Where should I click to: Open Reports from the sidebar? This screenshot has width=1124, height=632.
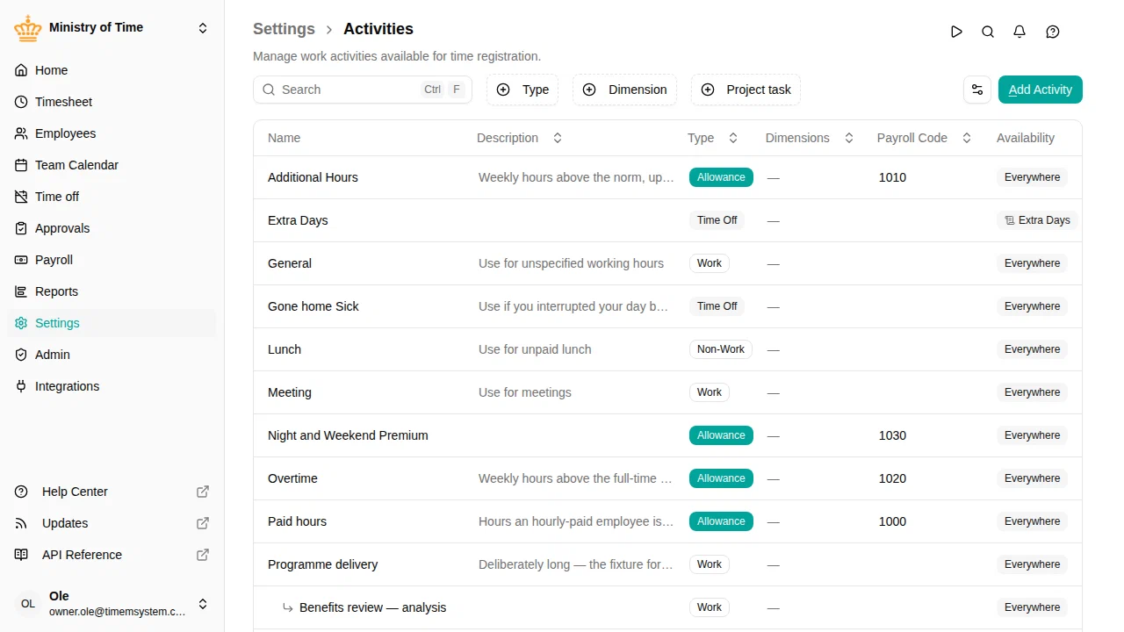pyautogui.click(x=112, y=291)
